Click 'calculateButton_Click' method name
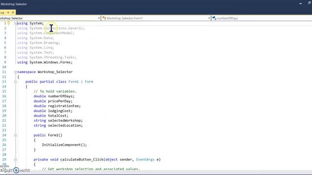This screenshot has height=175, width=312. coord(82,159)
